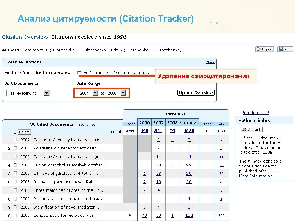Image resolution: width=295 pixels, height=221 pixels.
Task: Select checkbox for document 4 Human catechol
Action: (15, 165)
